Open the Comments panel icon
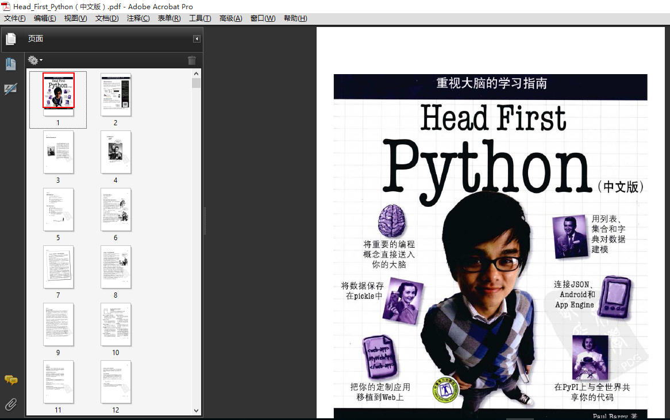The height and width of the screenshot is (420, 670). 11,380
